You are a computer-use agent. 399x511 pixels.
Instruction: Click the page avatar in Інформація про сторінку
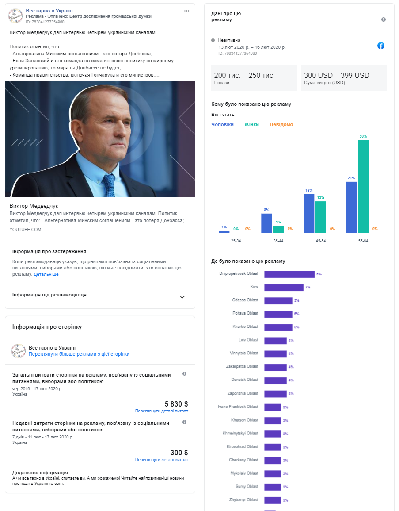[19, 351]
